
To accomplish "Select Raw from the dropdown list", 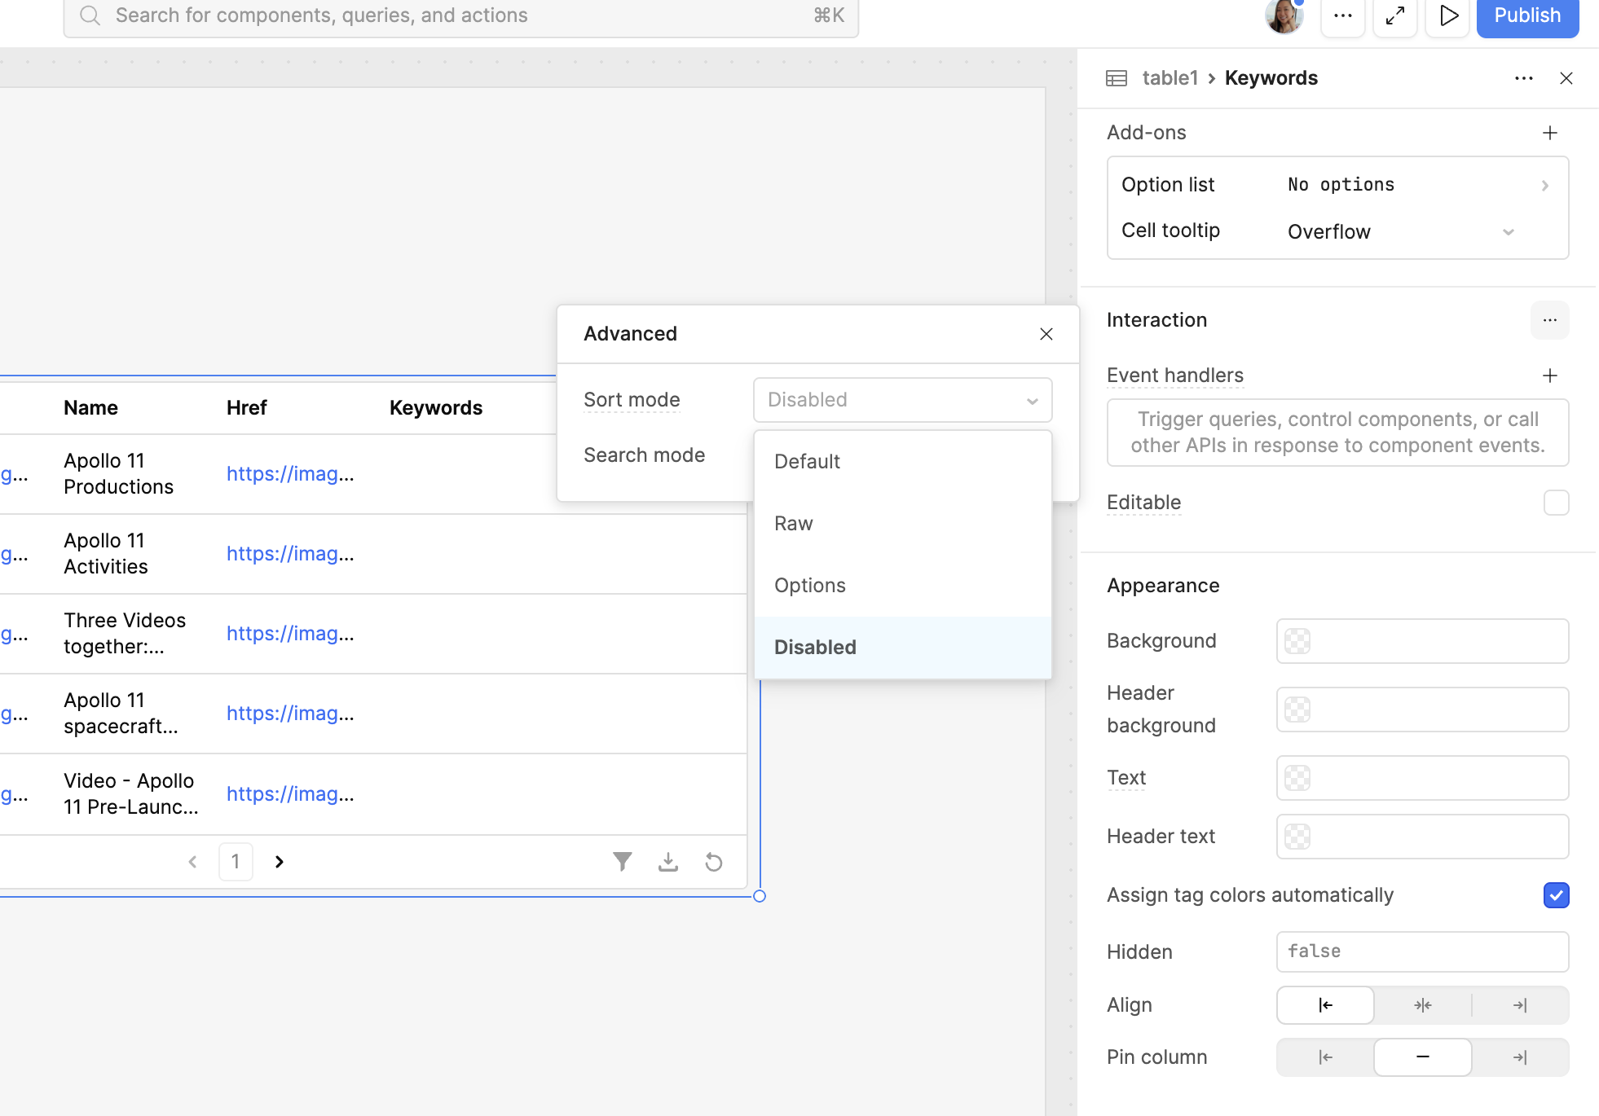I will tap(903, 524).
